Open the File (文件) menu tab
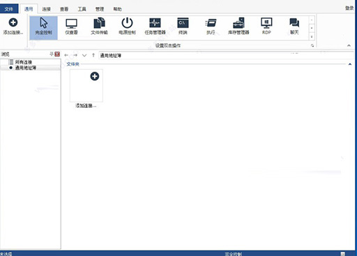Screen dimensions: 357x256 click(9, 9)
